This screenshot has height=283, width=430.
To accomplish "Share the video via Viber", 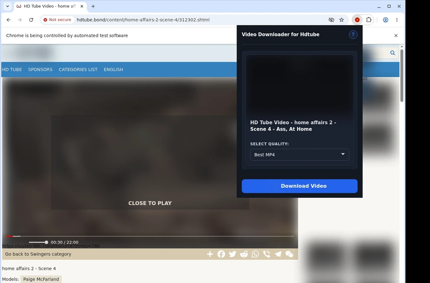I will (x=267, y=254).
